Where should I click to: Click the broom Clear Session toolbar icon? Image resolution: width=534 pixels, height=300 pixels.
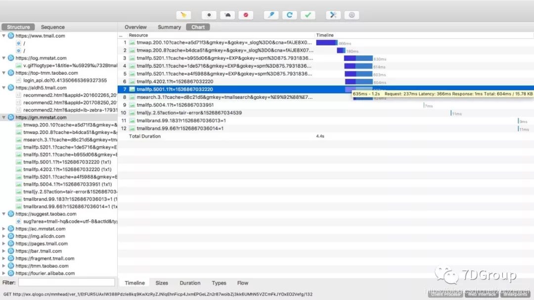[x=183, y=15]
